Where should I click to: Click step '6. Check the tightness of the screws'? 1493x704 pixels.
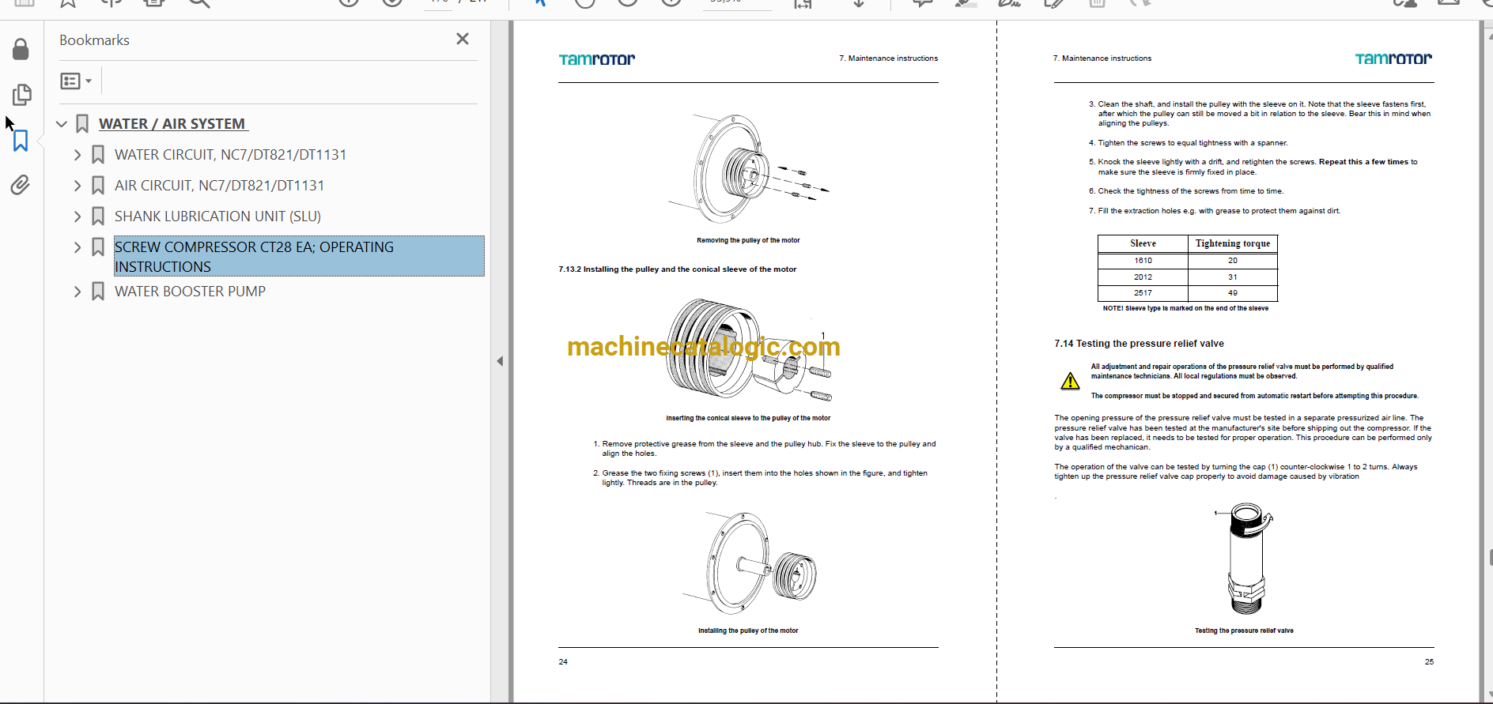point(1186,191)
